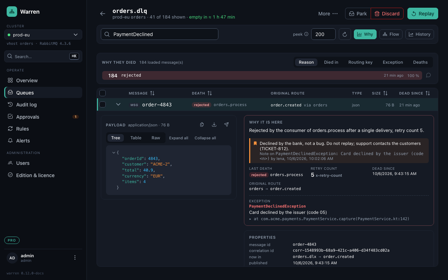This screenshot has width=448, height=280.
Task: Open Audit log in the sidebar
Action: (x=43, y=105)
